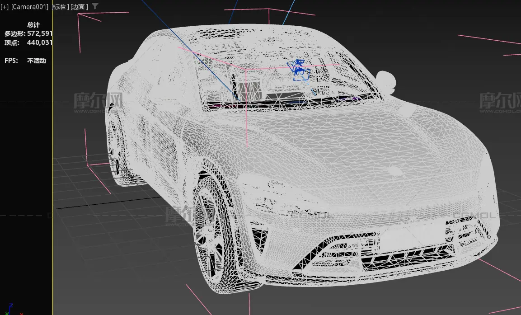Click the polygon count value 572,591
The width and height of the screenshot is (521, 315).
[x=40, y=33]
